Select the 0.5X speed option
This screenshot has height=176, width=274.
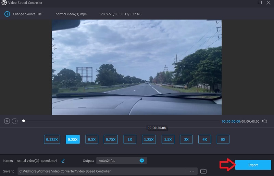(92, 139)
